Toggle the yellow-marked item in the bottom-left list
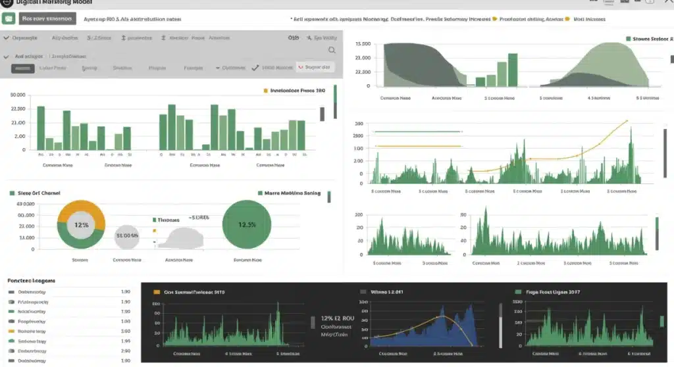This screenshot has width=674, height=367. point(11,331)
